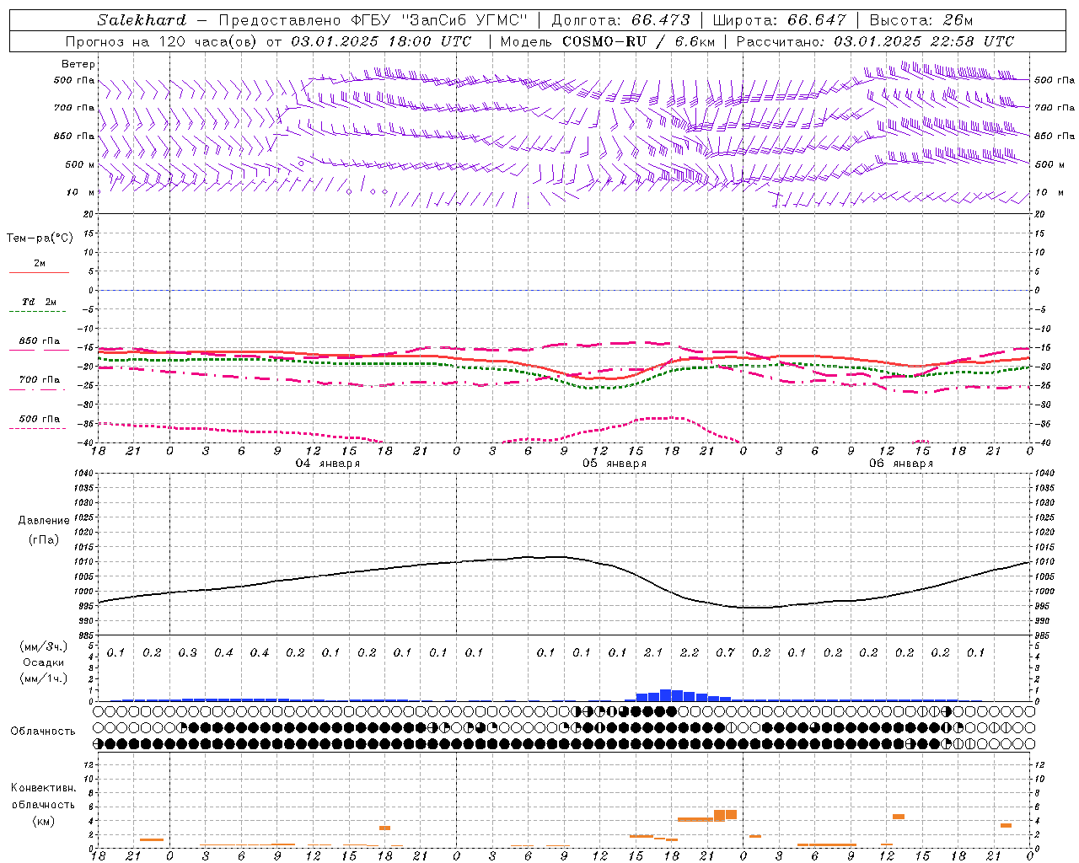The width and height of the screenshot is (1079, 863).
Task: Click the 'Давление' pressure panel label
Action: (x=44, y=521)
